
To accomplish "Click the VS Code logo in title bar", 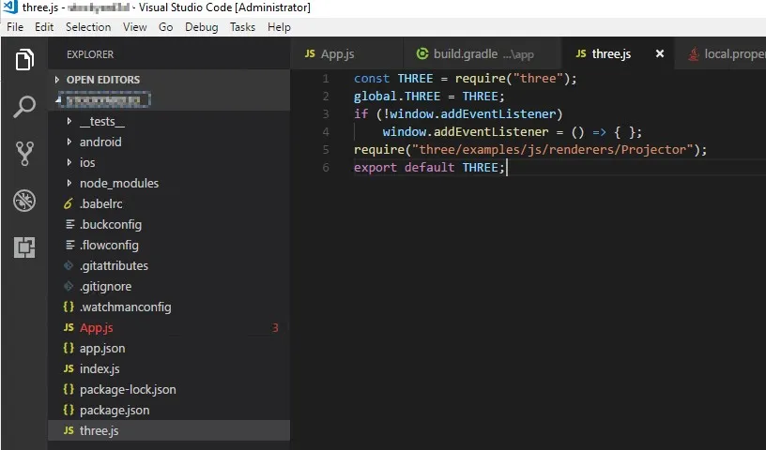I will (x=10, y=7).
